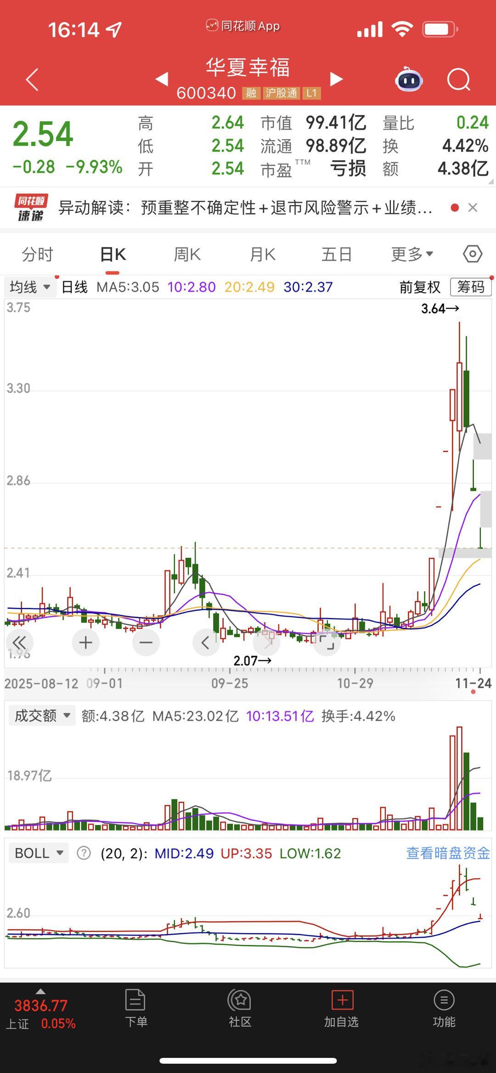Screen dimensions: 496x1073
Task: Zoom in the chart with plus button
Action: coord(86,642)
